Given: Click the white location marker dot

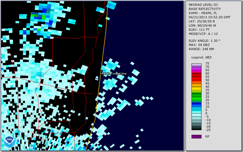Looking at the screenshot, I should (97, 77).
